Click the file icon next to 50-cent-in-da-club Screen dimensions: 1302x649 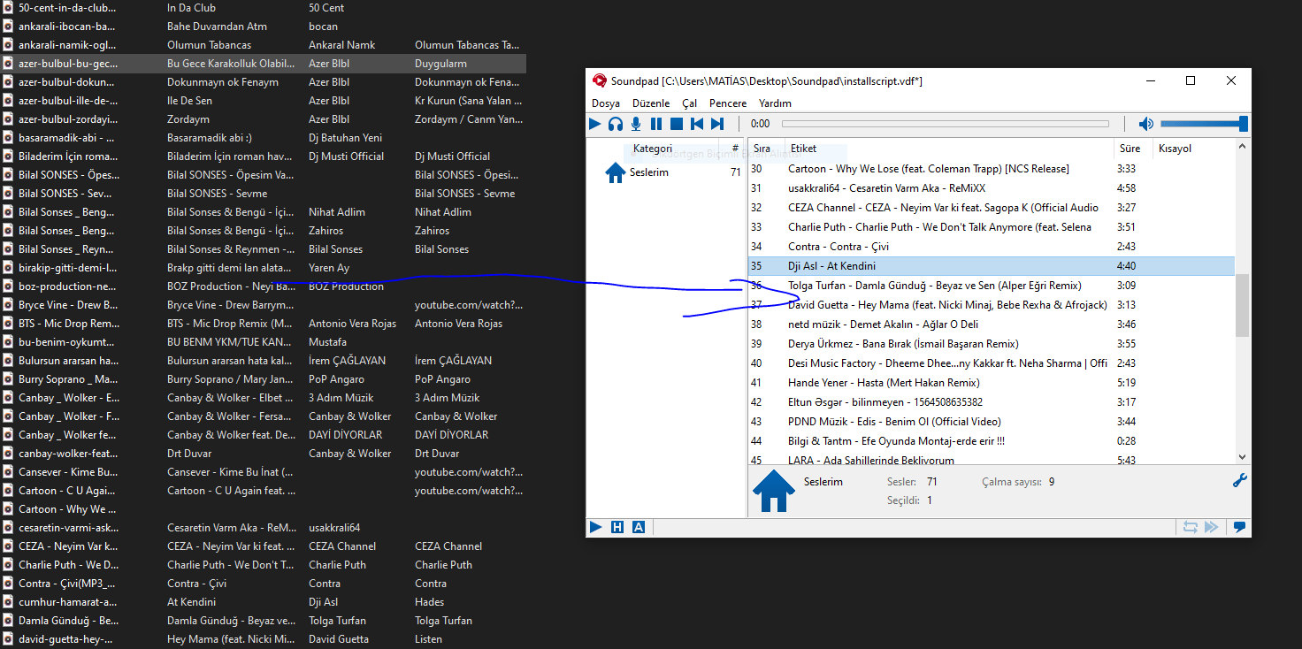[8, 7]
